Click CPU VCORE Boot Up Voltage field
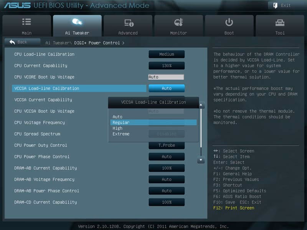Viewport: 307px width, 230px height. 166,77
